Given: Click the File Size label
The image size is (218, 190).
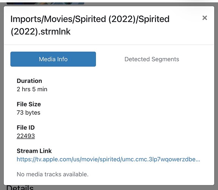Looking at the screenshot, I should coord(29,104).
